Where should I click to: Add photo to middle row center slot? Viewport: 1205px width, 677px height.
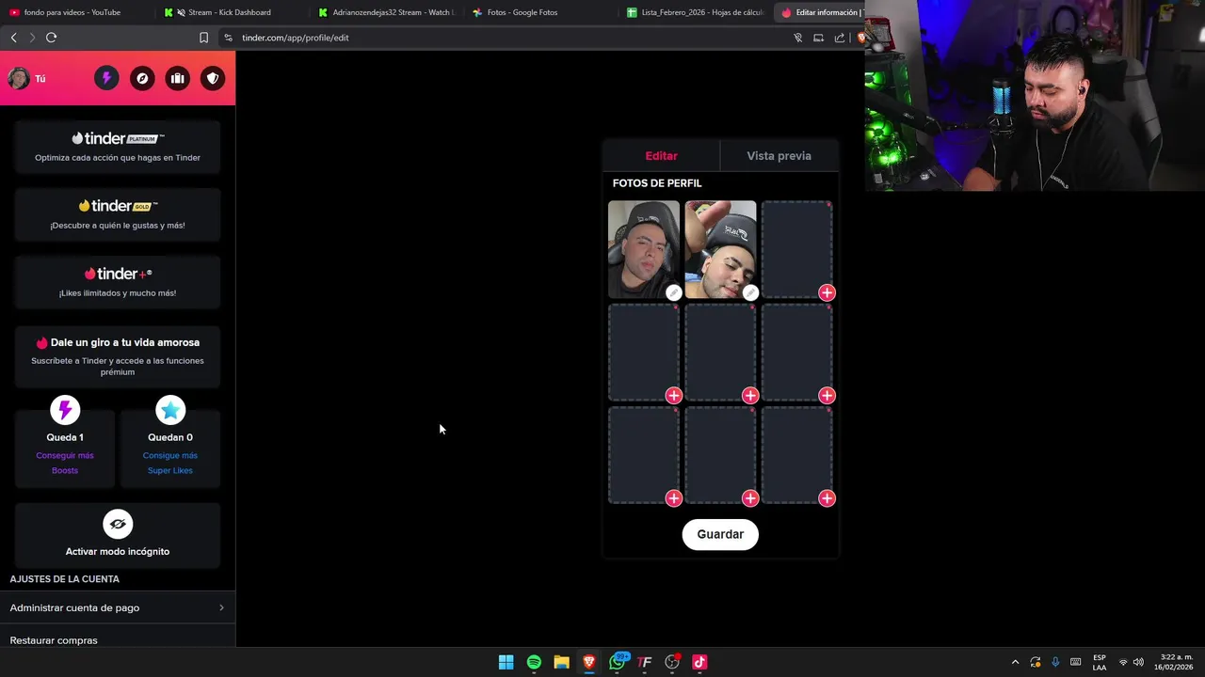pyautogui.click(x=750, y=395)
